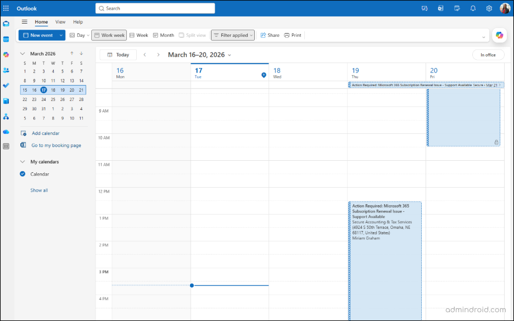The width and height of the screenshot is (514, 321).
Task: Launch Copilot from the left rail
Action: (x=6, y=54)
